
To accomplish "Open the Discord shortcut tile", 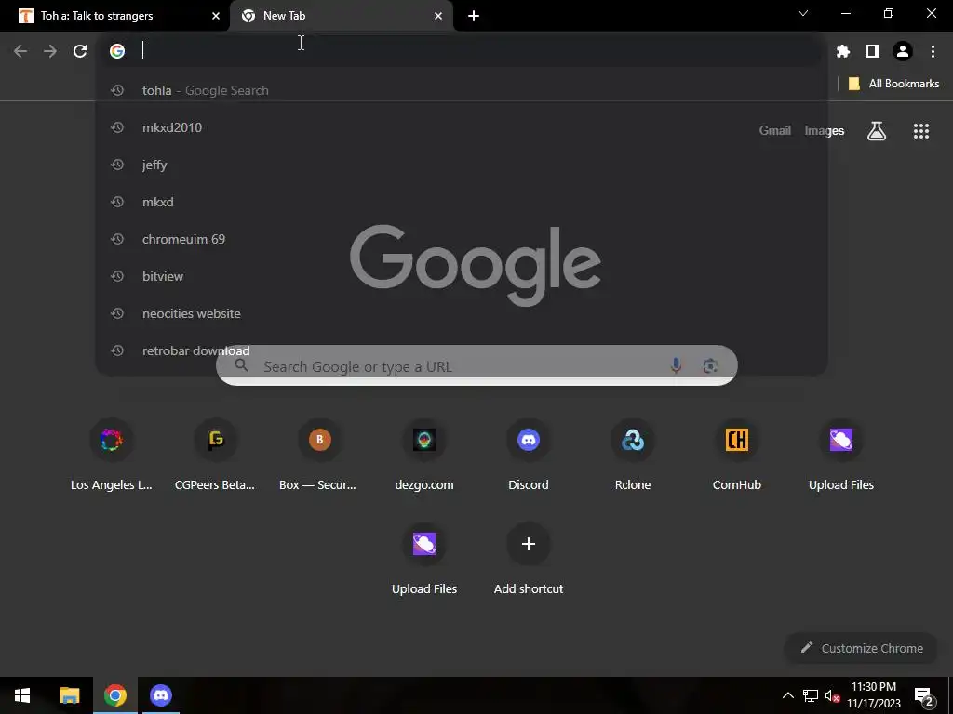I will point(529,455).
